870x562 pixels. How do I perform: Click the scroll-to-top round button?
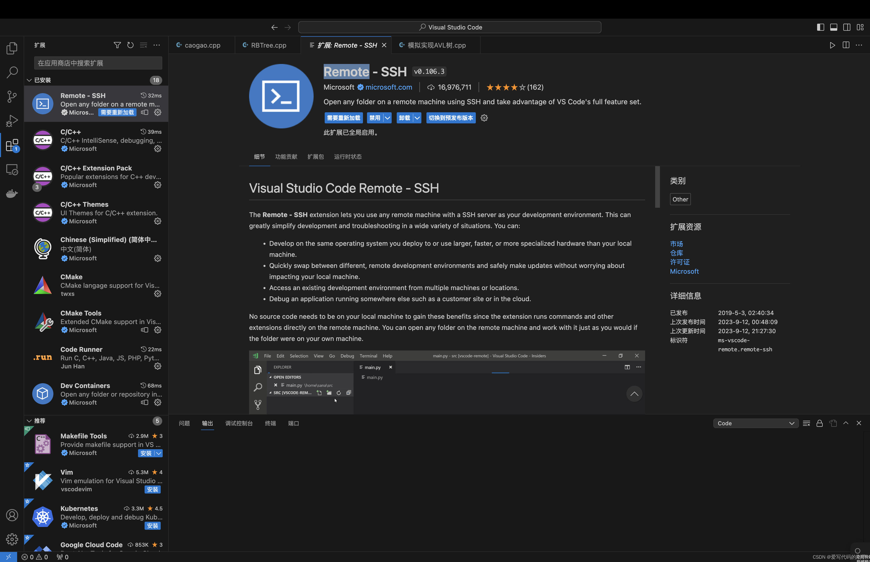click(x=634, y=394)
